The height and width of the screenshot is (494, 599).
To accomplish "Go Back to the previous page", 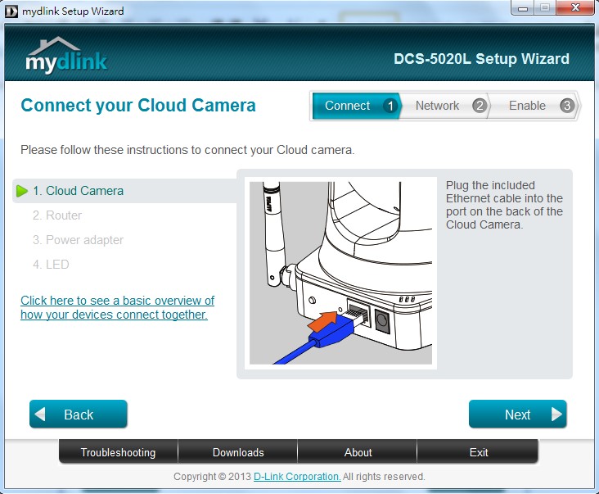I will [x=79, y=414].
